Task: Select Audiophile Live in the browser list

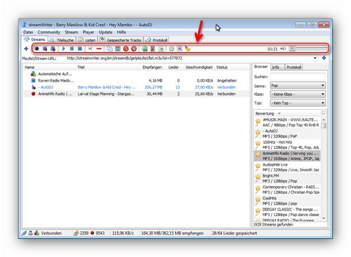Action: tap(287, 167)
